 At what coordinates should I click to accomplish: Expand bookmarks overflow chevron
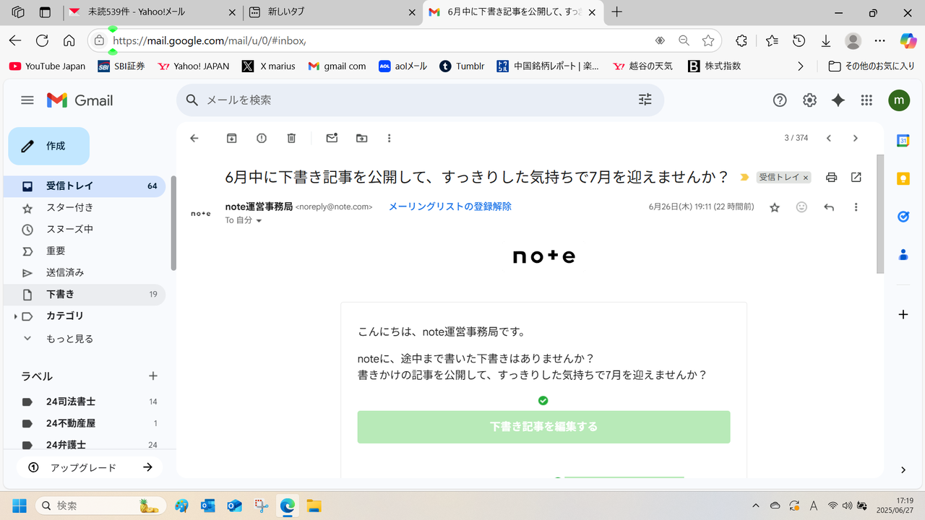[800, 66]
